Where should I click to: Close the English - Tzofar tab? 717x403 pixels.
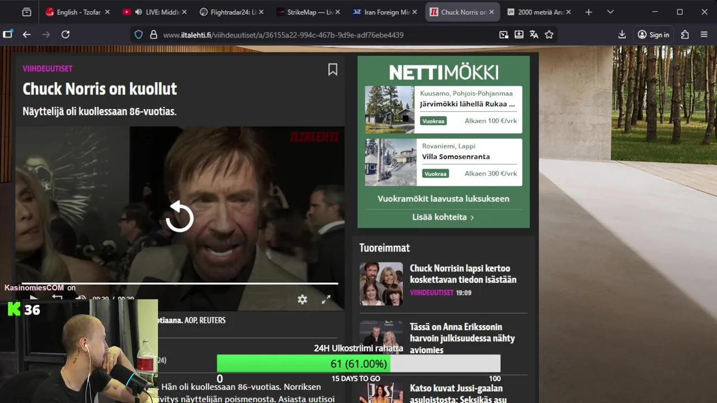(108, 12)
